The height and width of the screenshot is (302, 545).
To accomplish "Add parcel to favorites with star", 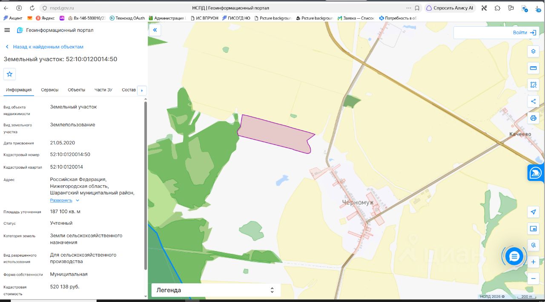I will [x=10, y=74].
